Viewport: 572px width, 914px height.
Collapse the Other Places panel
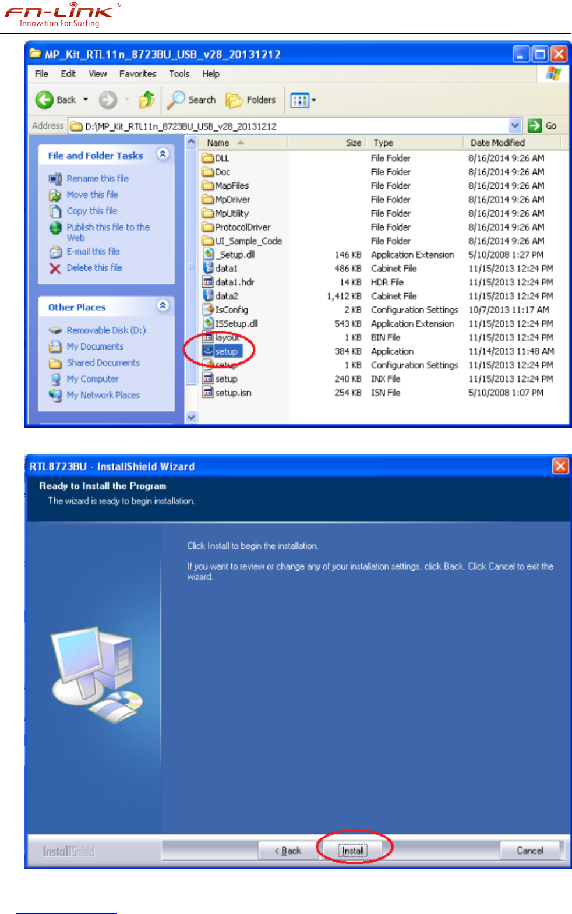(163, 305)
